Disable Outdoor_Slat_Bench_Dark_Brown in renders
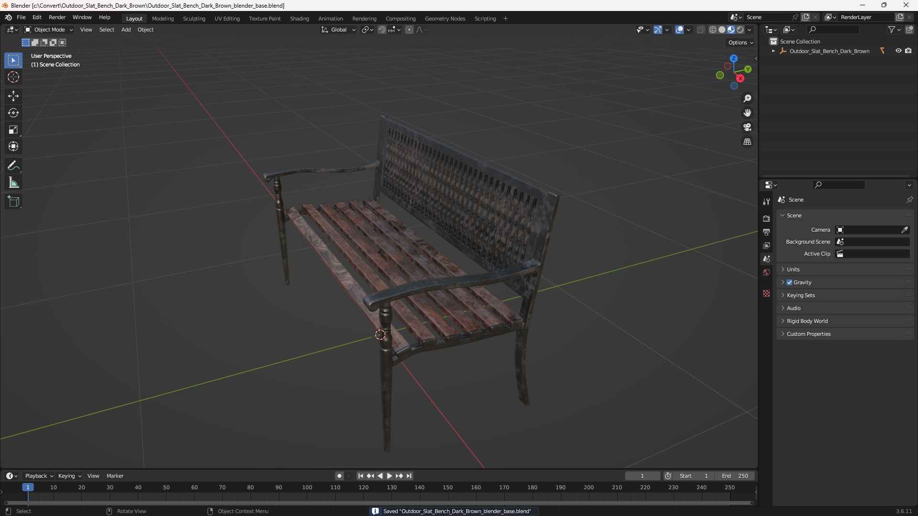 pos(908,51)
